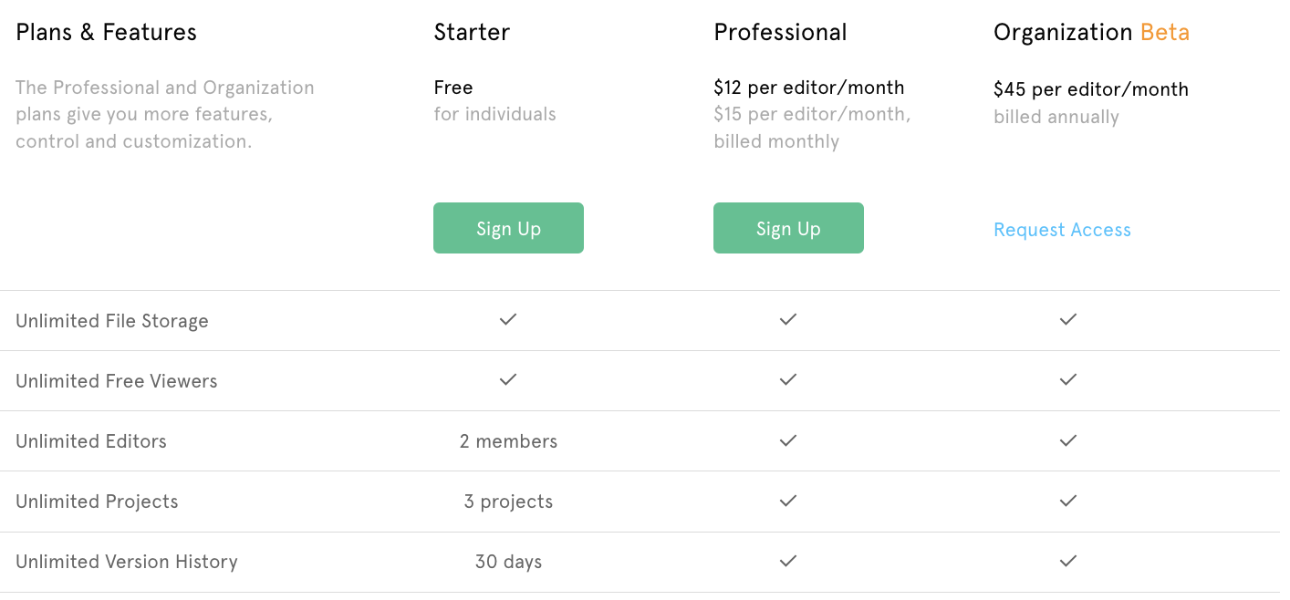Open Request Access for the Organization plan
This screenshot has width=1290, height=600.
(x=1062, y=230)
